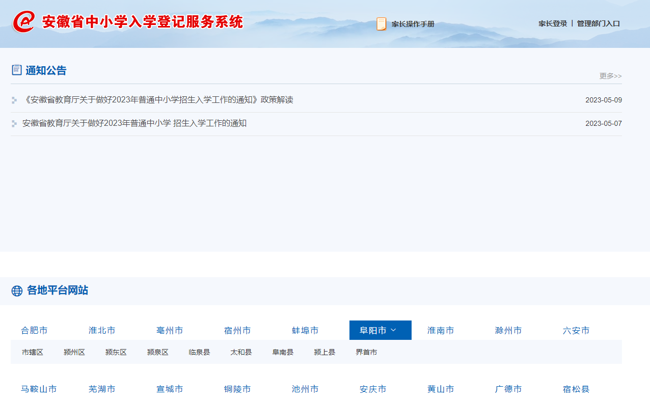Open 安徽省教育厅 notice dated 2023-05-07
Image resolution: width=650 pixels, height=401 pixels.
(134, 123)
